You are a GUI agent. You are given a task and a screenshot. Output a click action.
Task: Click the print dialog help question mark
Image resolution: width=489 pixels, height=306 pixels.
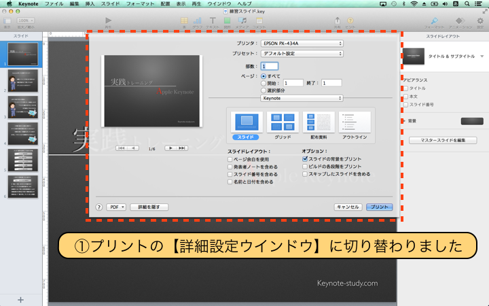click(x=99, y=207)
